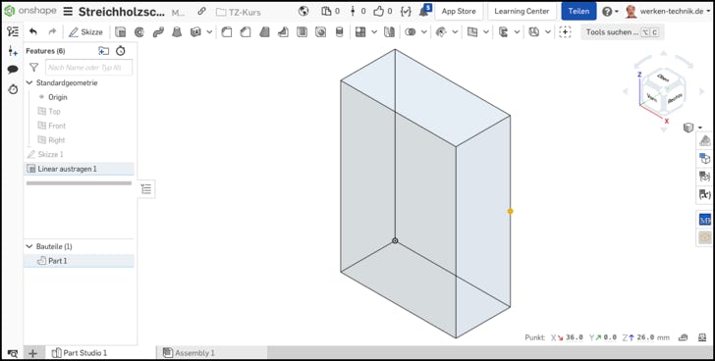715x361 pixels.
Task: Click the rollback stopwatch icon in Features header
Action: tap(121, 51)
